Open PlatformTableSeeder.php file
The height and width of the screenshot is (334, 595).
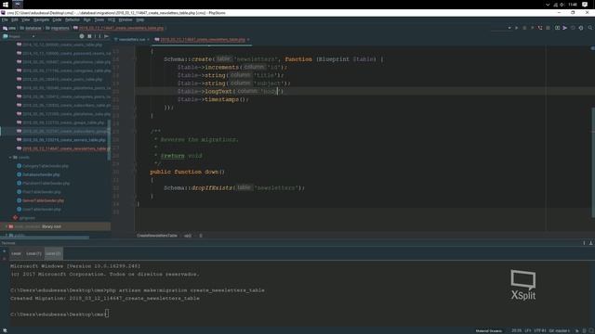tap(44, 184)
